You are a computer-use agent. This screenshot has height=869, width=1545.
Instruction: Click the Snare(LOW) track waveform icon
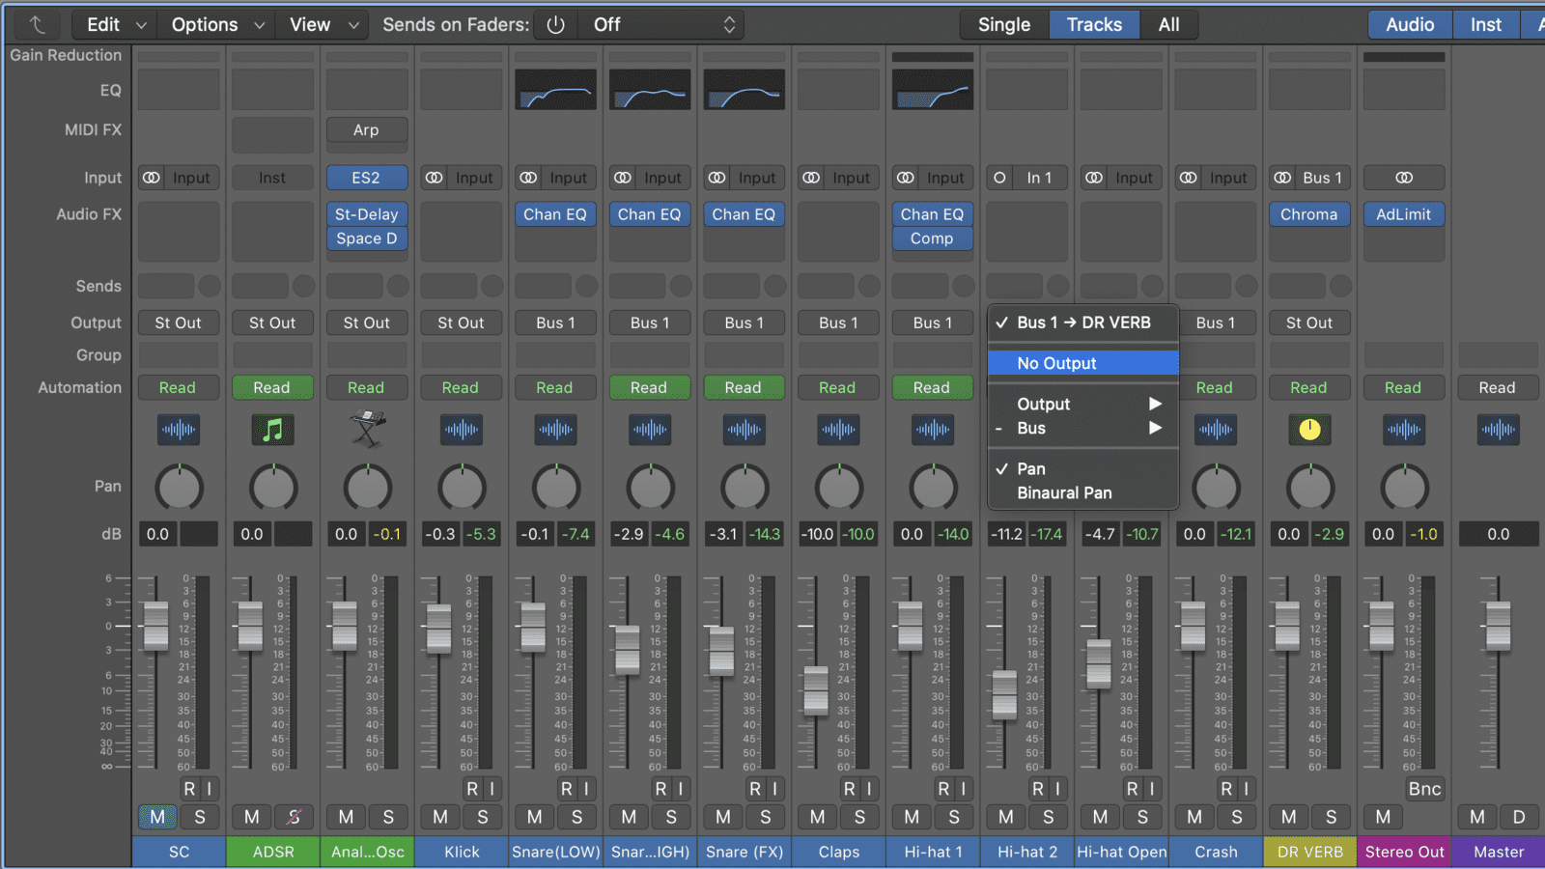point(556,430)
